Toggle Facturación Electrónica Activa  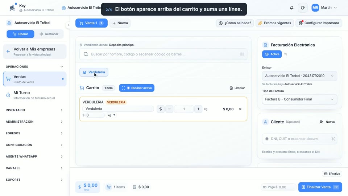coord(272,54)
